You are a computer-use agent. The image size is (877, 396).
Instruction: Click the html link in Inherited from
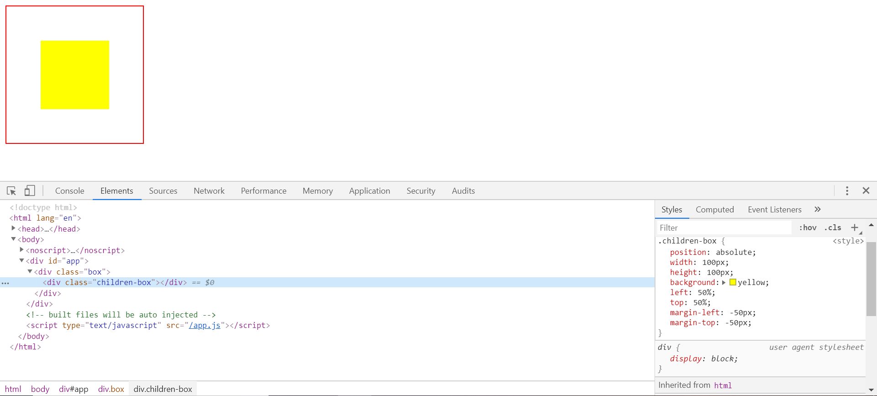[723, 385]
